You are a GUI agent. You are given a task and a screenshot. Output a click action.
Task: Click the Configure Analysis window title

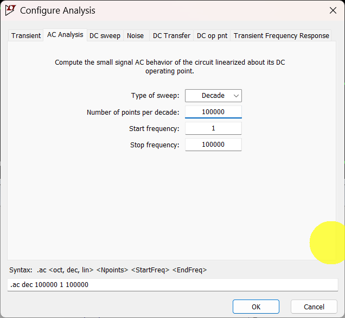[58, 10]
